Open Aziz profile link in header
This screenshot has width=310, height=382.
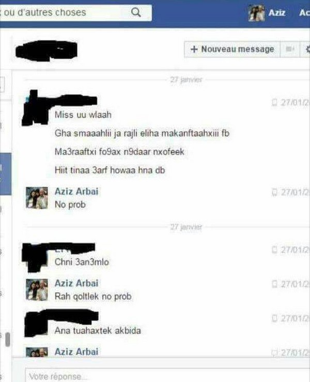pos(277,12)
